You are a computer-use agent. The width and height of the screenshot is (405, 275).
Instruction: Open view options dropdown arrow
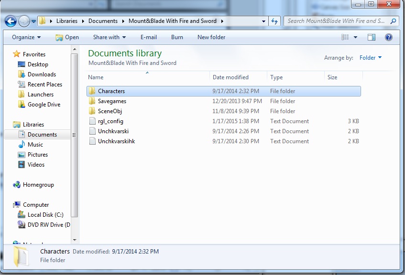click(355, 37)
